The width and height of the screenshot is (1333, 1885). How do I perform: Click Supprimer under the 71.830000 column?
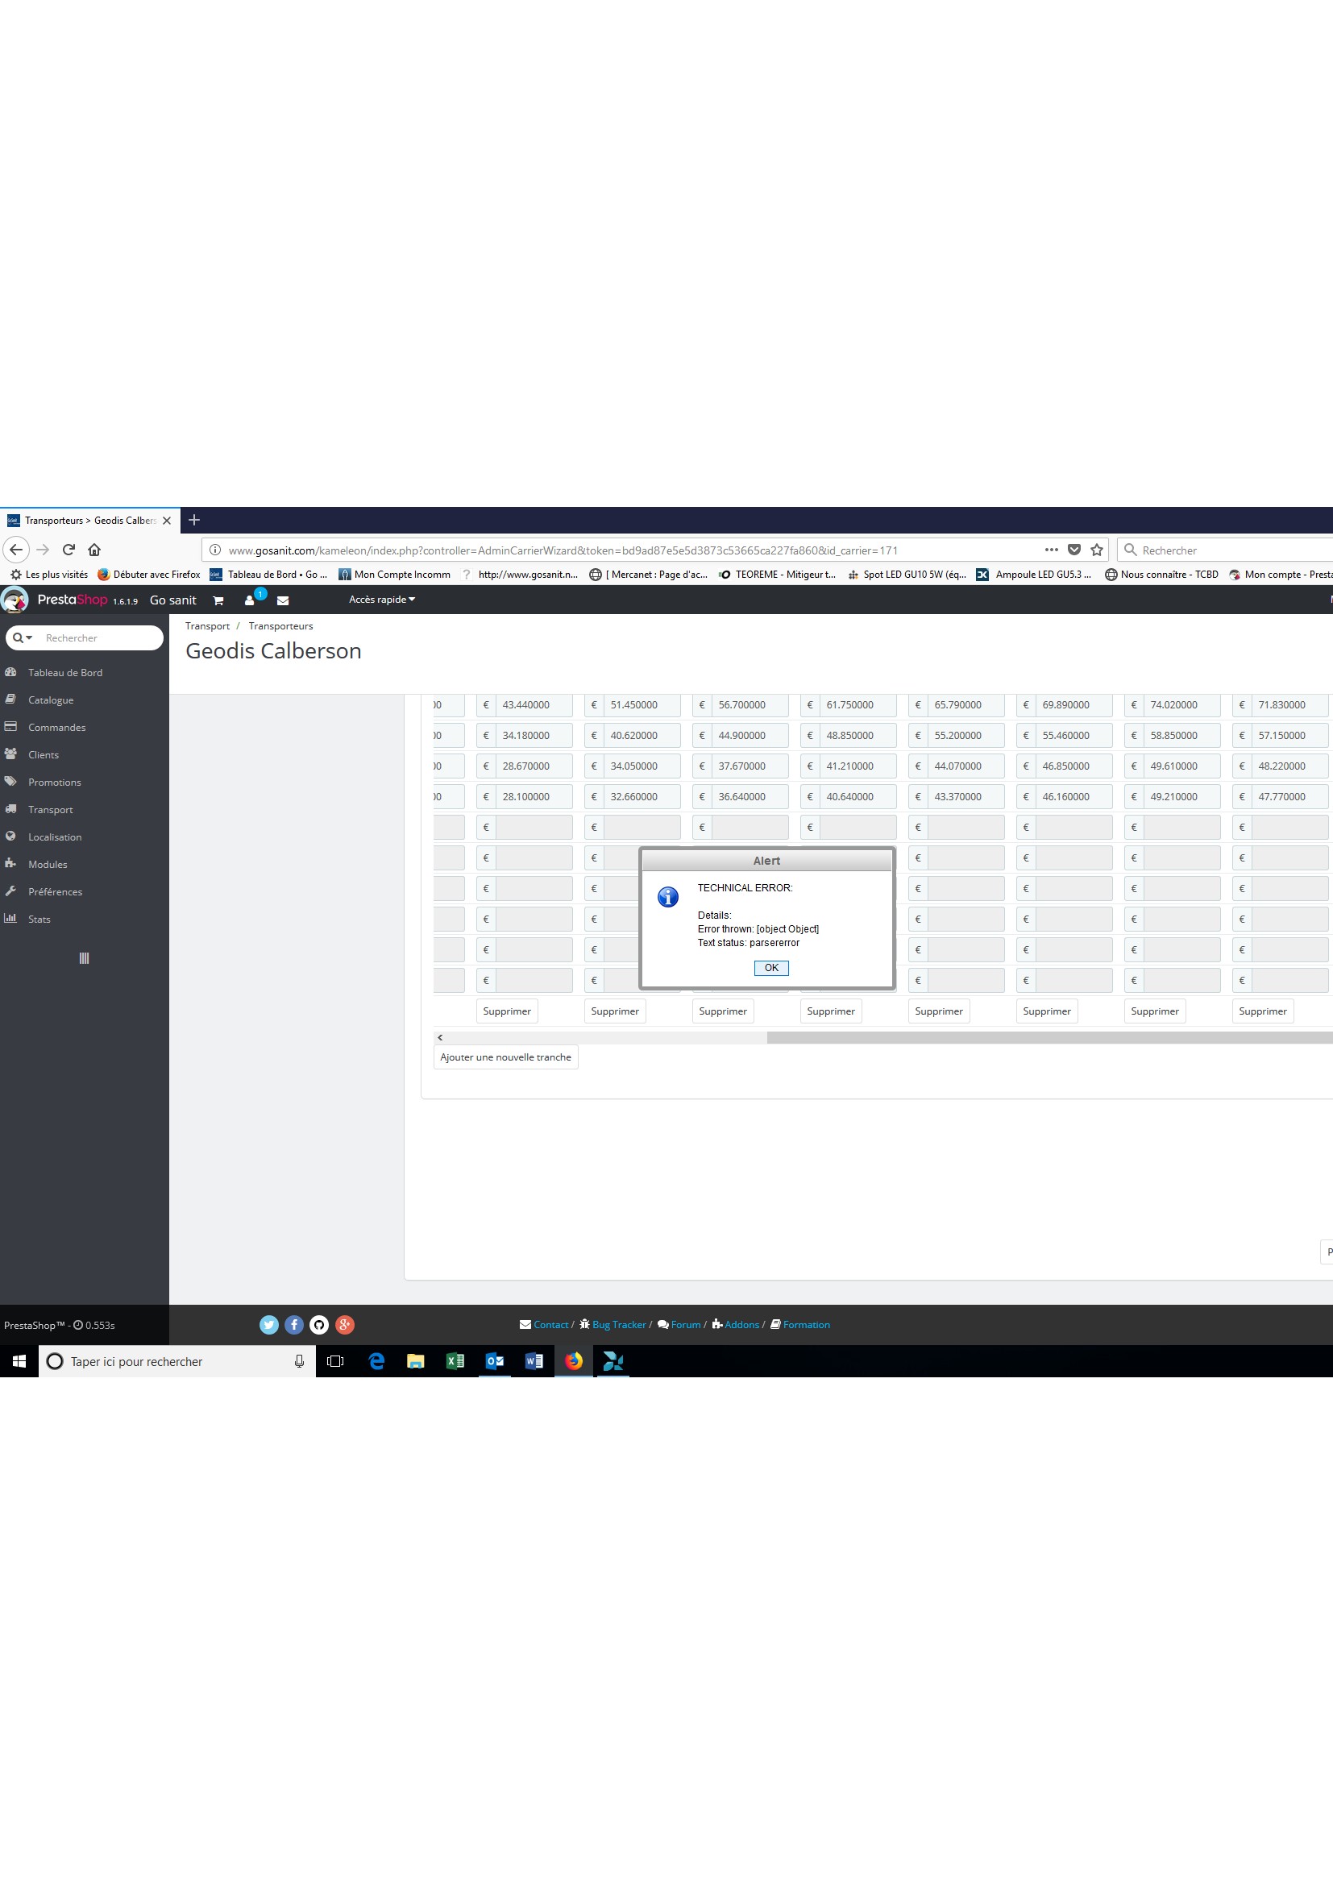1262,1011
